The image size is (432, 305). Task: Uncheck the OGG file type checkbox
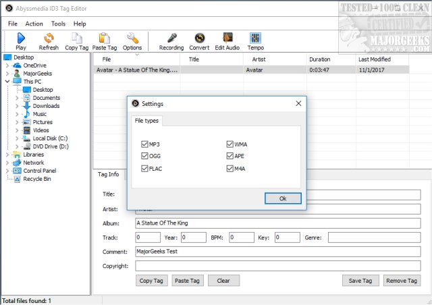(x=144, y=156)
